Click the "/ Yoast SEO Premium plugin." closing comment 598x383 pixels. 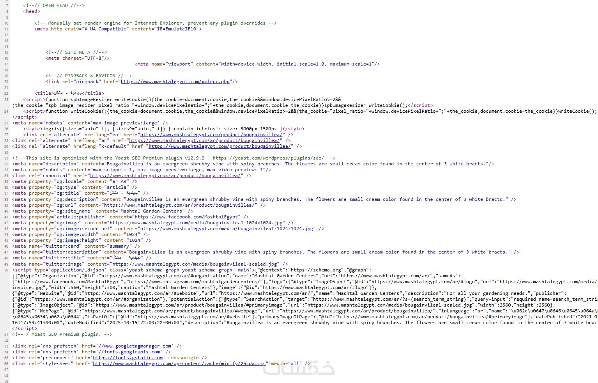[x=62, y=334]
